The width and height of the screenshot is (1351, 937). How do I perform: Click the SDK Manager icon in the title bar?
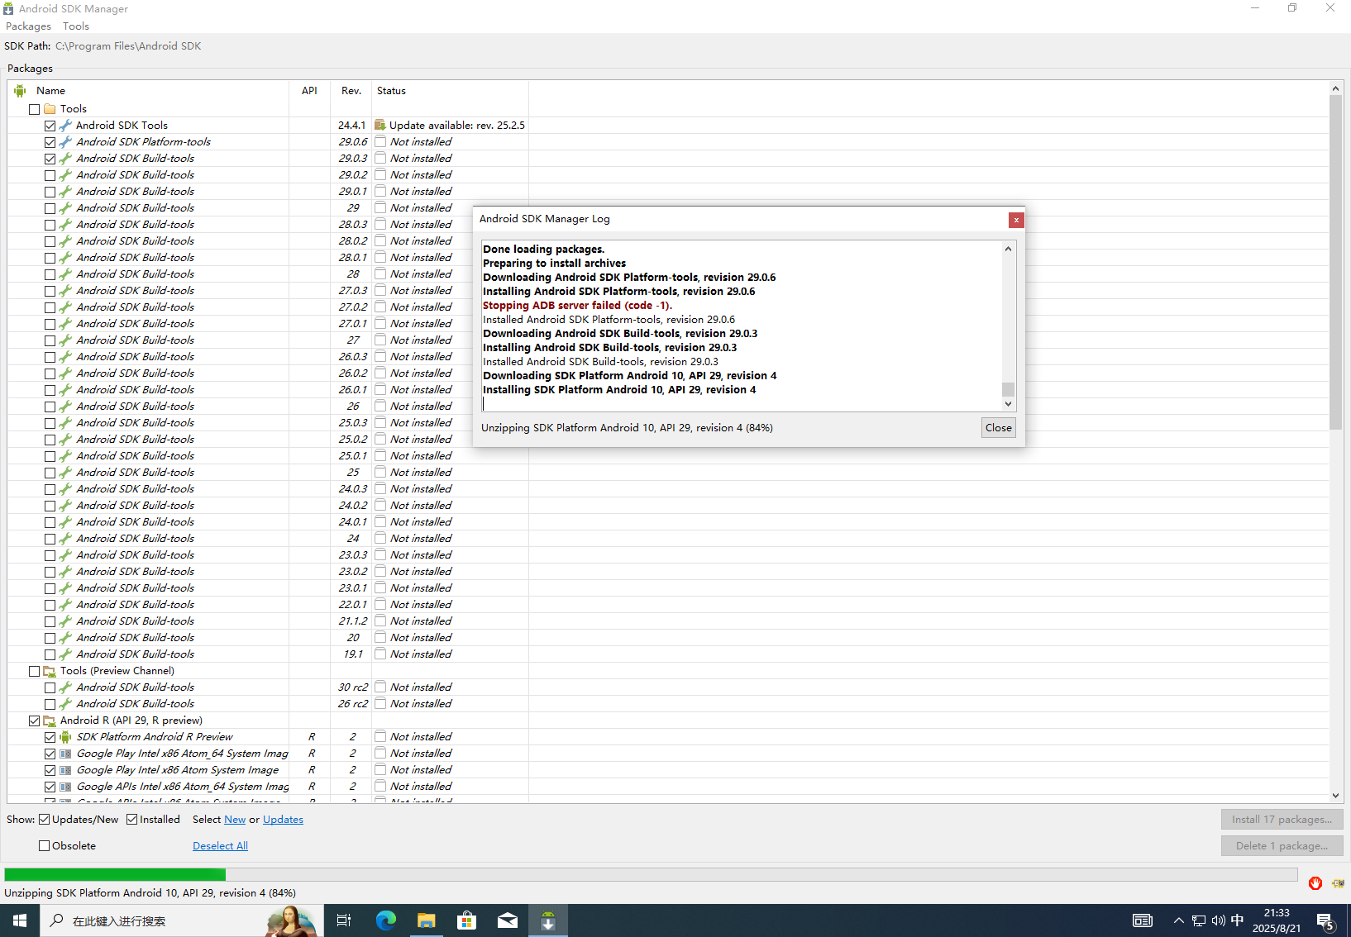click(x=8, y=8)
